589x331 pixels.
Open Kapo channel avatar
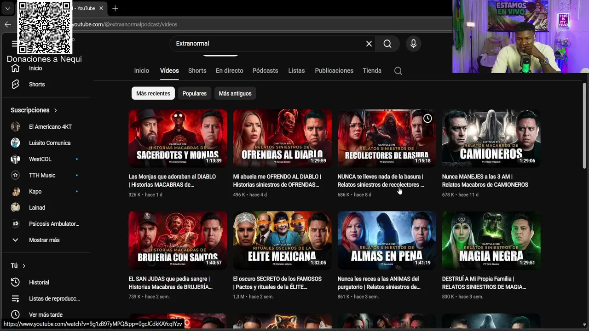pos(15,191)
